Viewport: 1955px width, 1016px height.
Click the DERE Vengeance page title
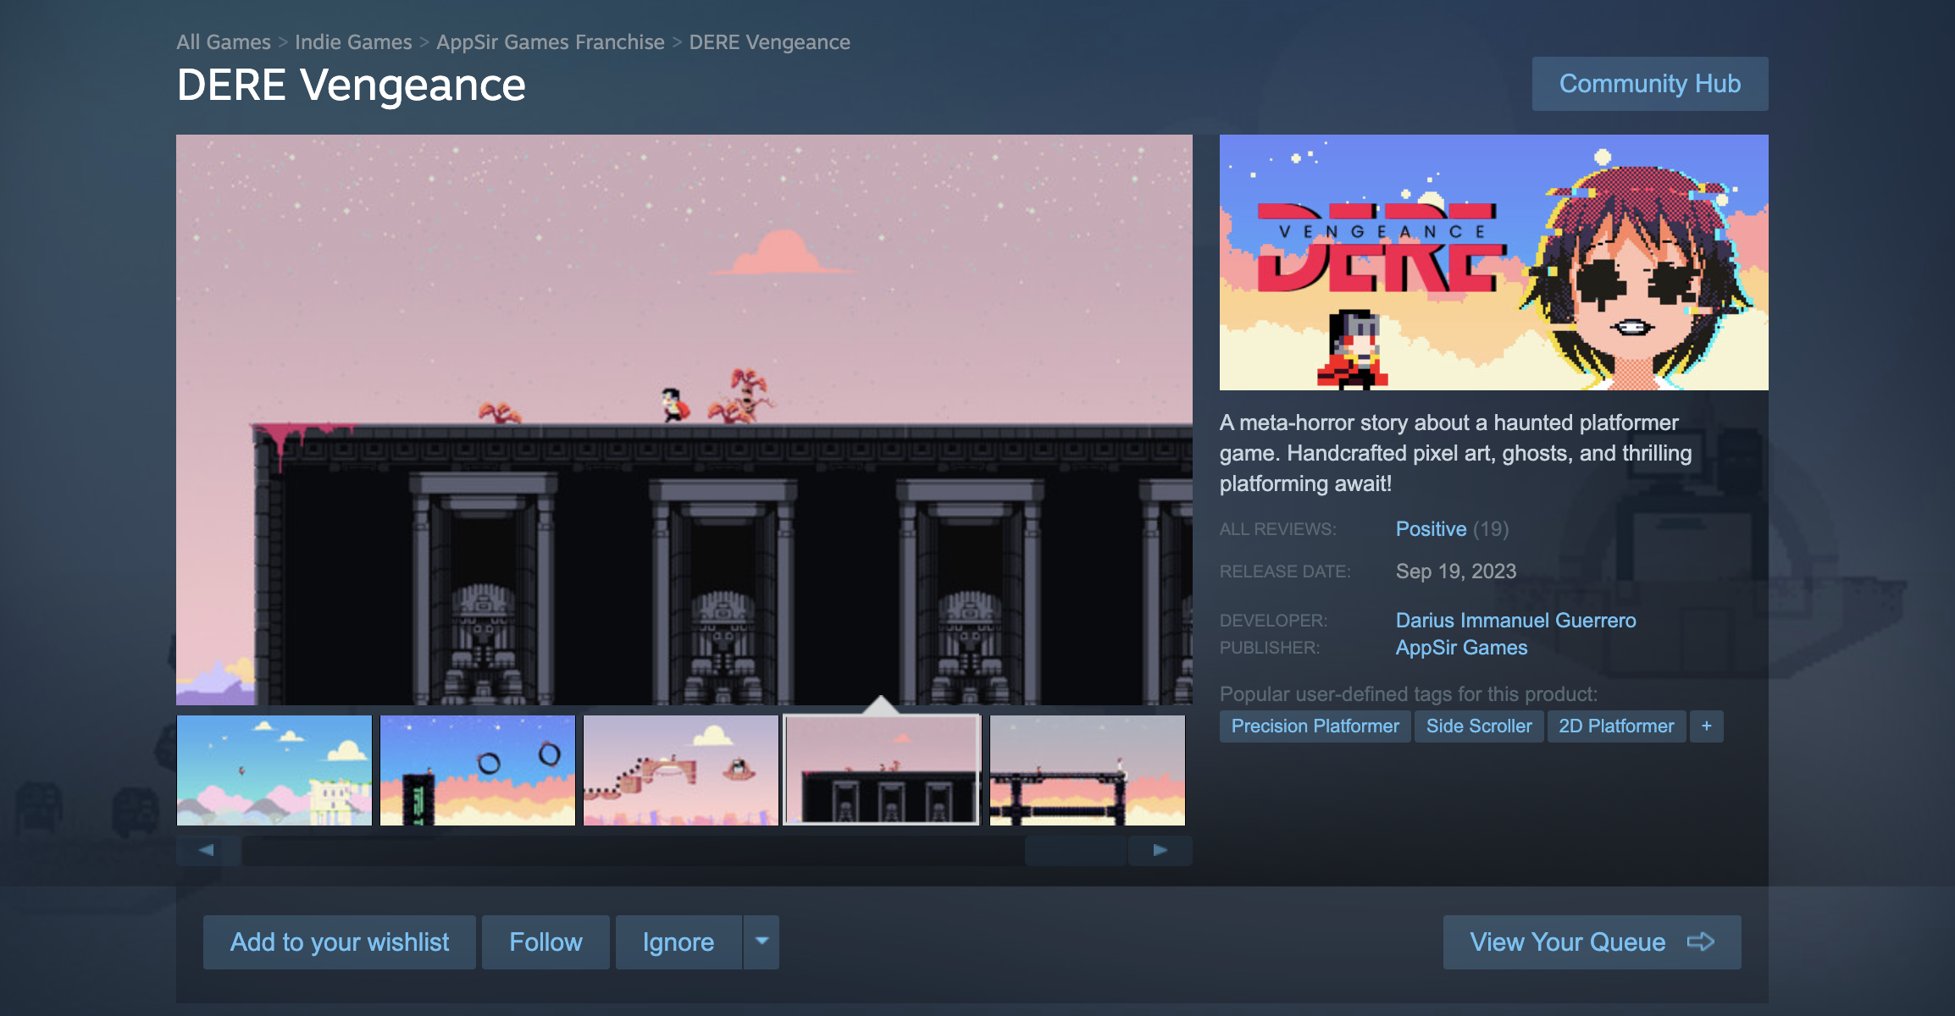[351, 85]
